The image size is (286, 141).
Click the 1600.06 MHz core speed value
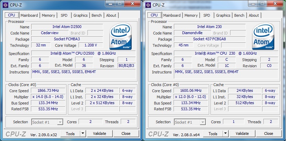[x=191, y=90]
